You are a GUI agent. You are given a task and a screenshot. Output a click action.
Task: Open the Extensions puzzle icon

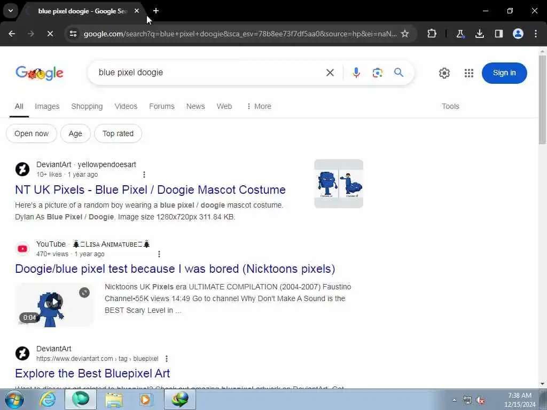[x=432, y=34]
